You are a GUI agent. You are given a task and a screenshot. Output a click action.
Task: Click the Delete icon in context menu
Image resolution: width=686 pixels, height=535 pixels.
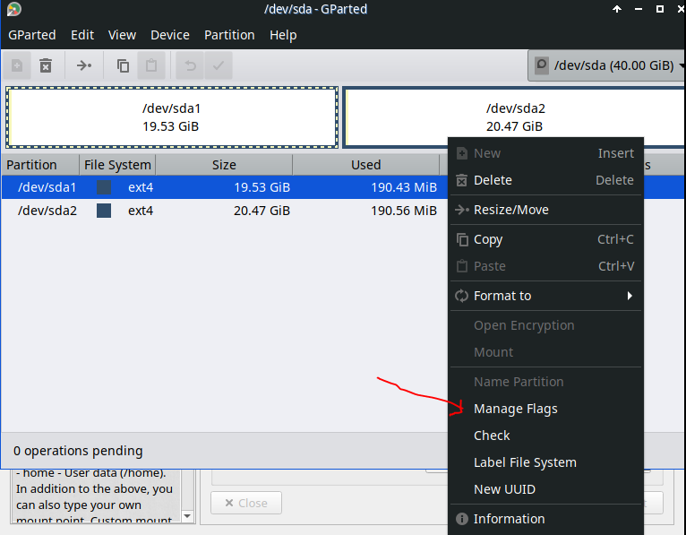point(461,180)
